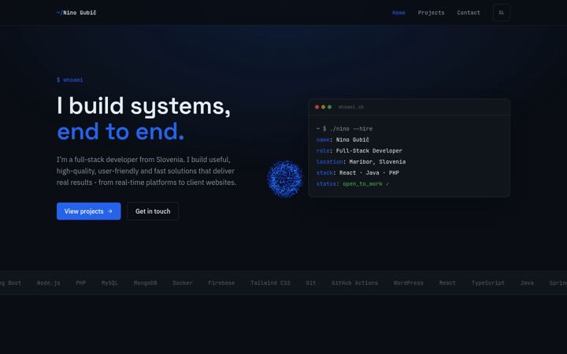Click the 'location: Maribor, Slovenia' line
Image resolution: width=567 pixels, height=354 pixels.
pyautogui.click(x=361, y=162)
